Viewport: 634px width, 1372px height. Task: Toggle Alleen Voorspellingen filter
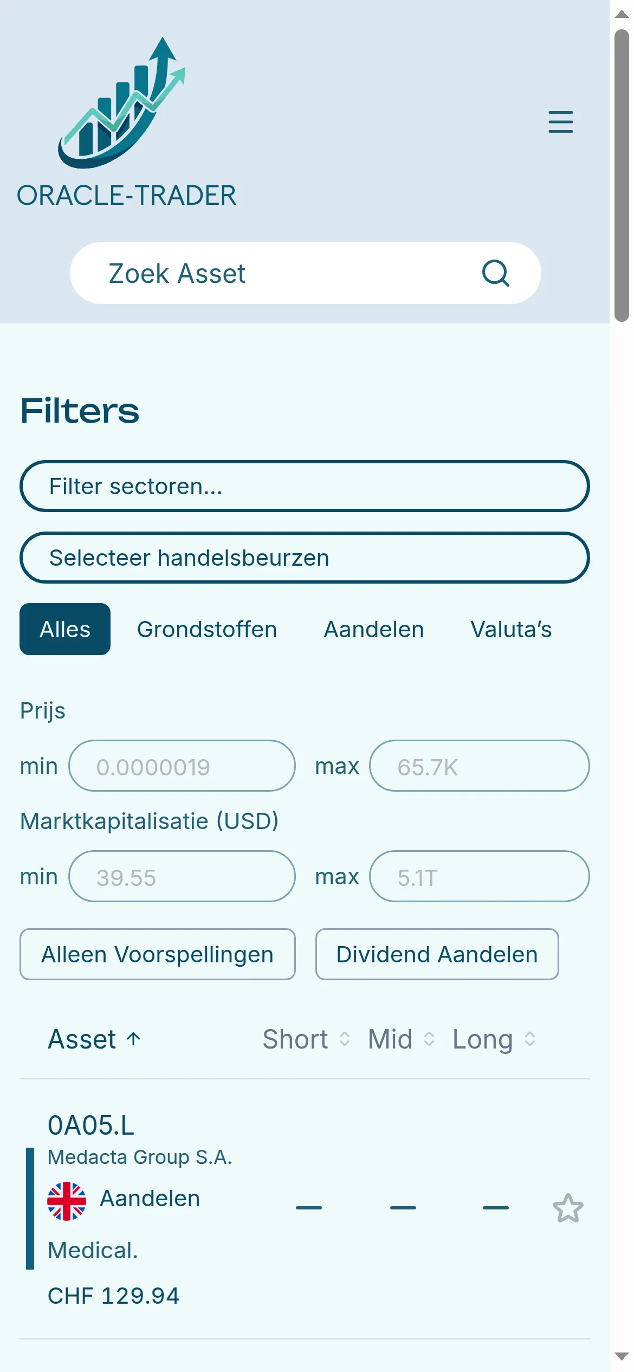point(158,954)
